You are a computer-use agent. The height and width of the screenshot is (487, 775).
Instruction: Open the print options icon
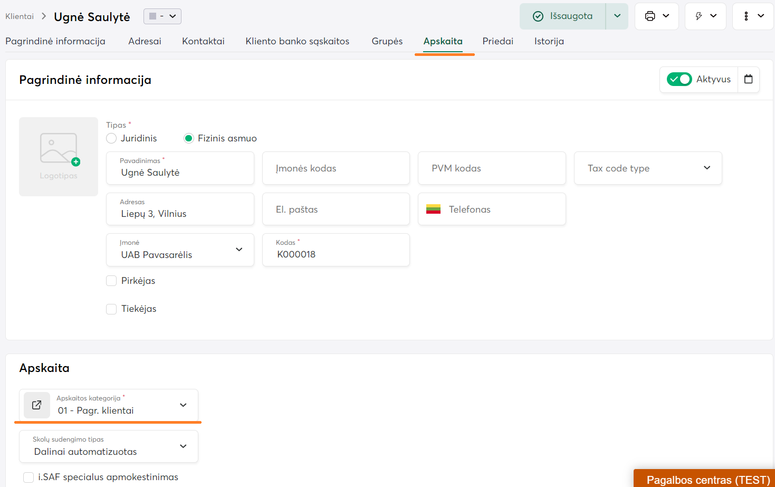coord(650,16)
